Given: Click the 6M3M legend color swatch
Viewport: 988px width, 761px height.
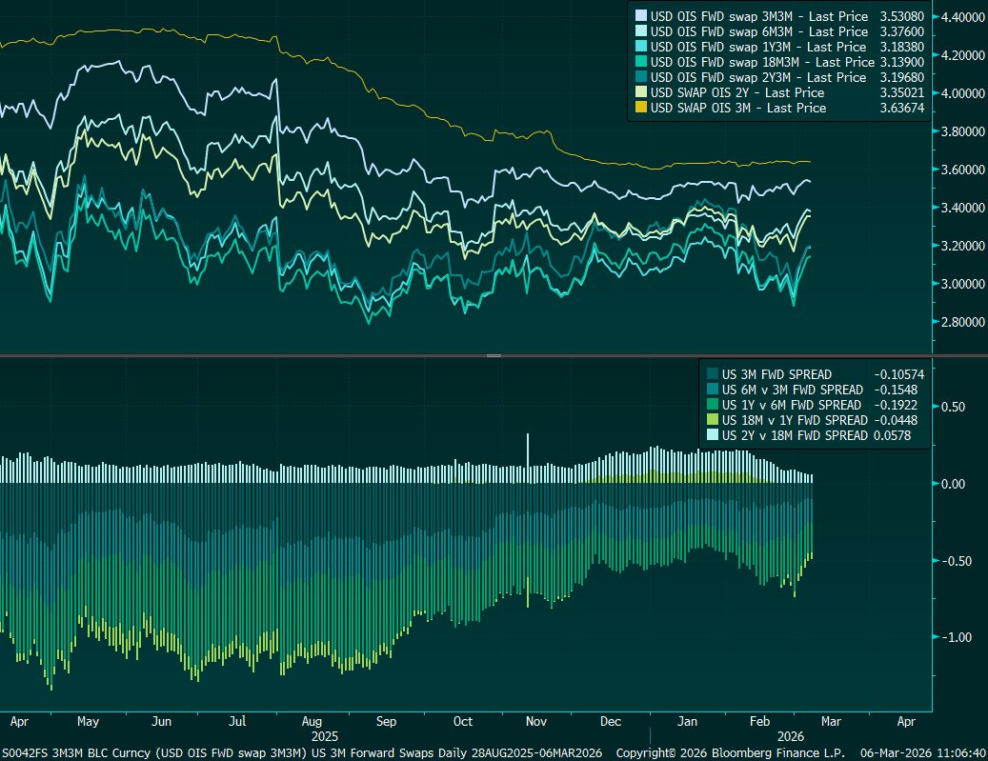Looking at the screenshot, I should tap(641, 31).
